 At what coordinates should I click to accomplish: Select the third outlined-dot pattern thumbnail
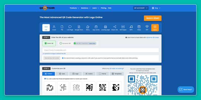[x=76, y=87]
